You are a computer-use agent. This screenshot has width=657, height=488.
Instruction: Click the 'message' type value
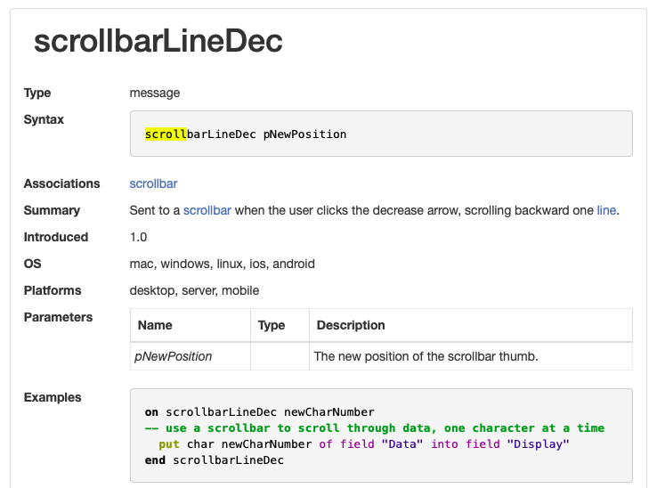click(x=155, y=93)
